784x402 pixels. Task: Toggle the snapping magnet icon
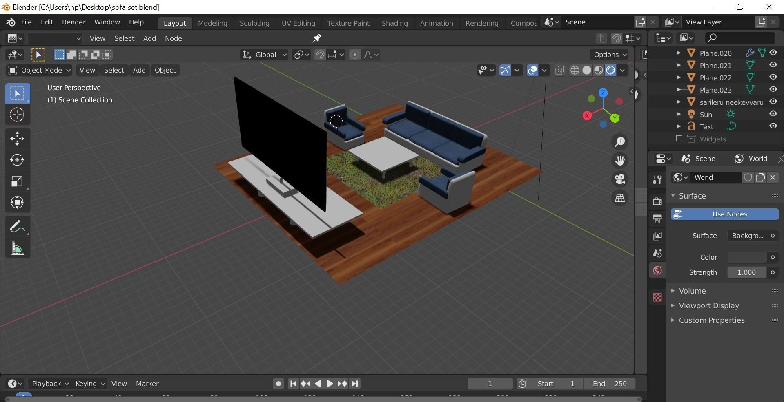[x=320, y=55]
